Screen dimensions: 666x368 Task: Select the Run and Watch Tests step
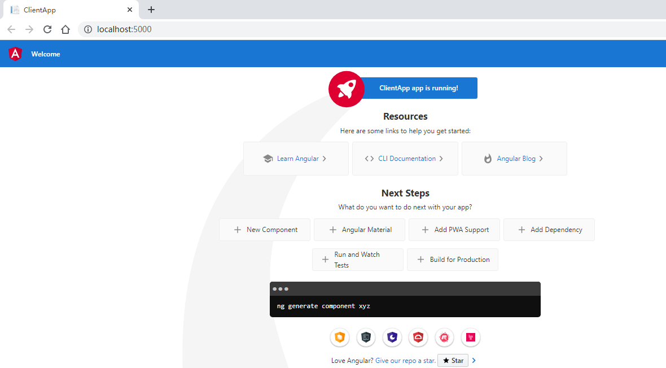pyautogui.click(x=358, y=260)
